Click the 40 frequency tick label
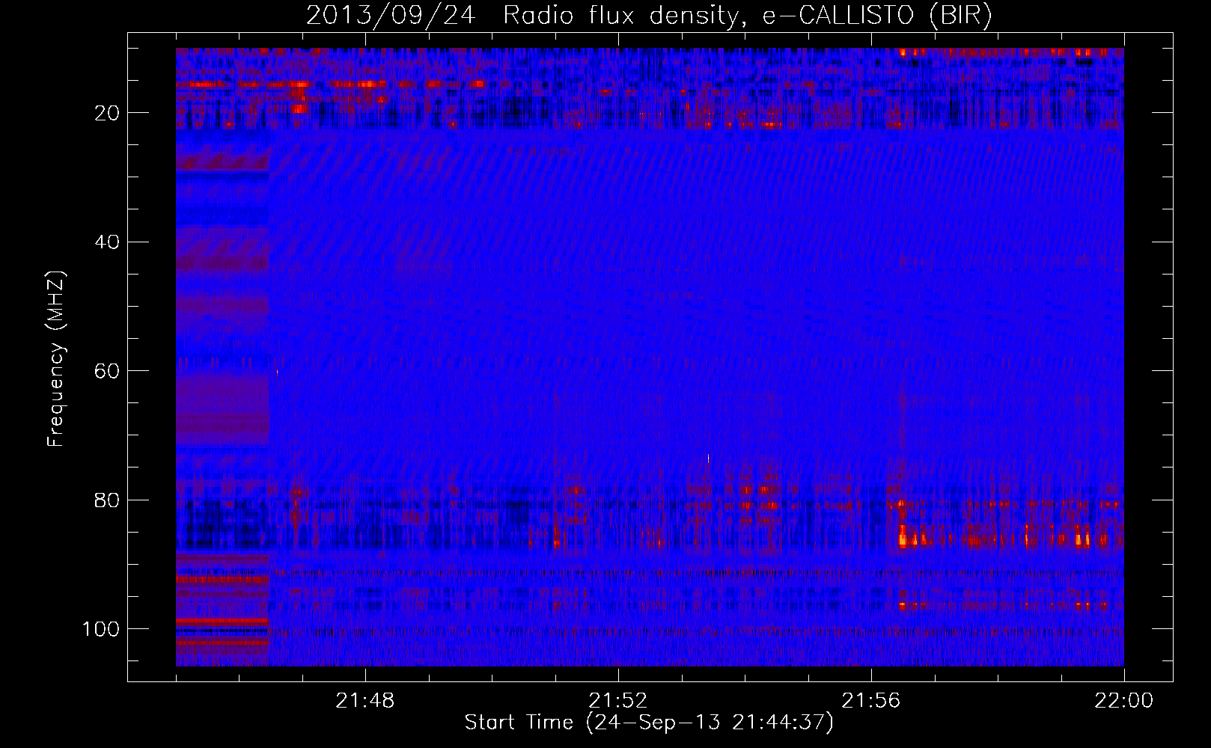 click(107, 242)
